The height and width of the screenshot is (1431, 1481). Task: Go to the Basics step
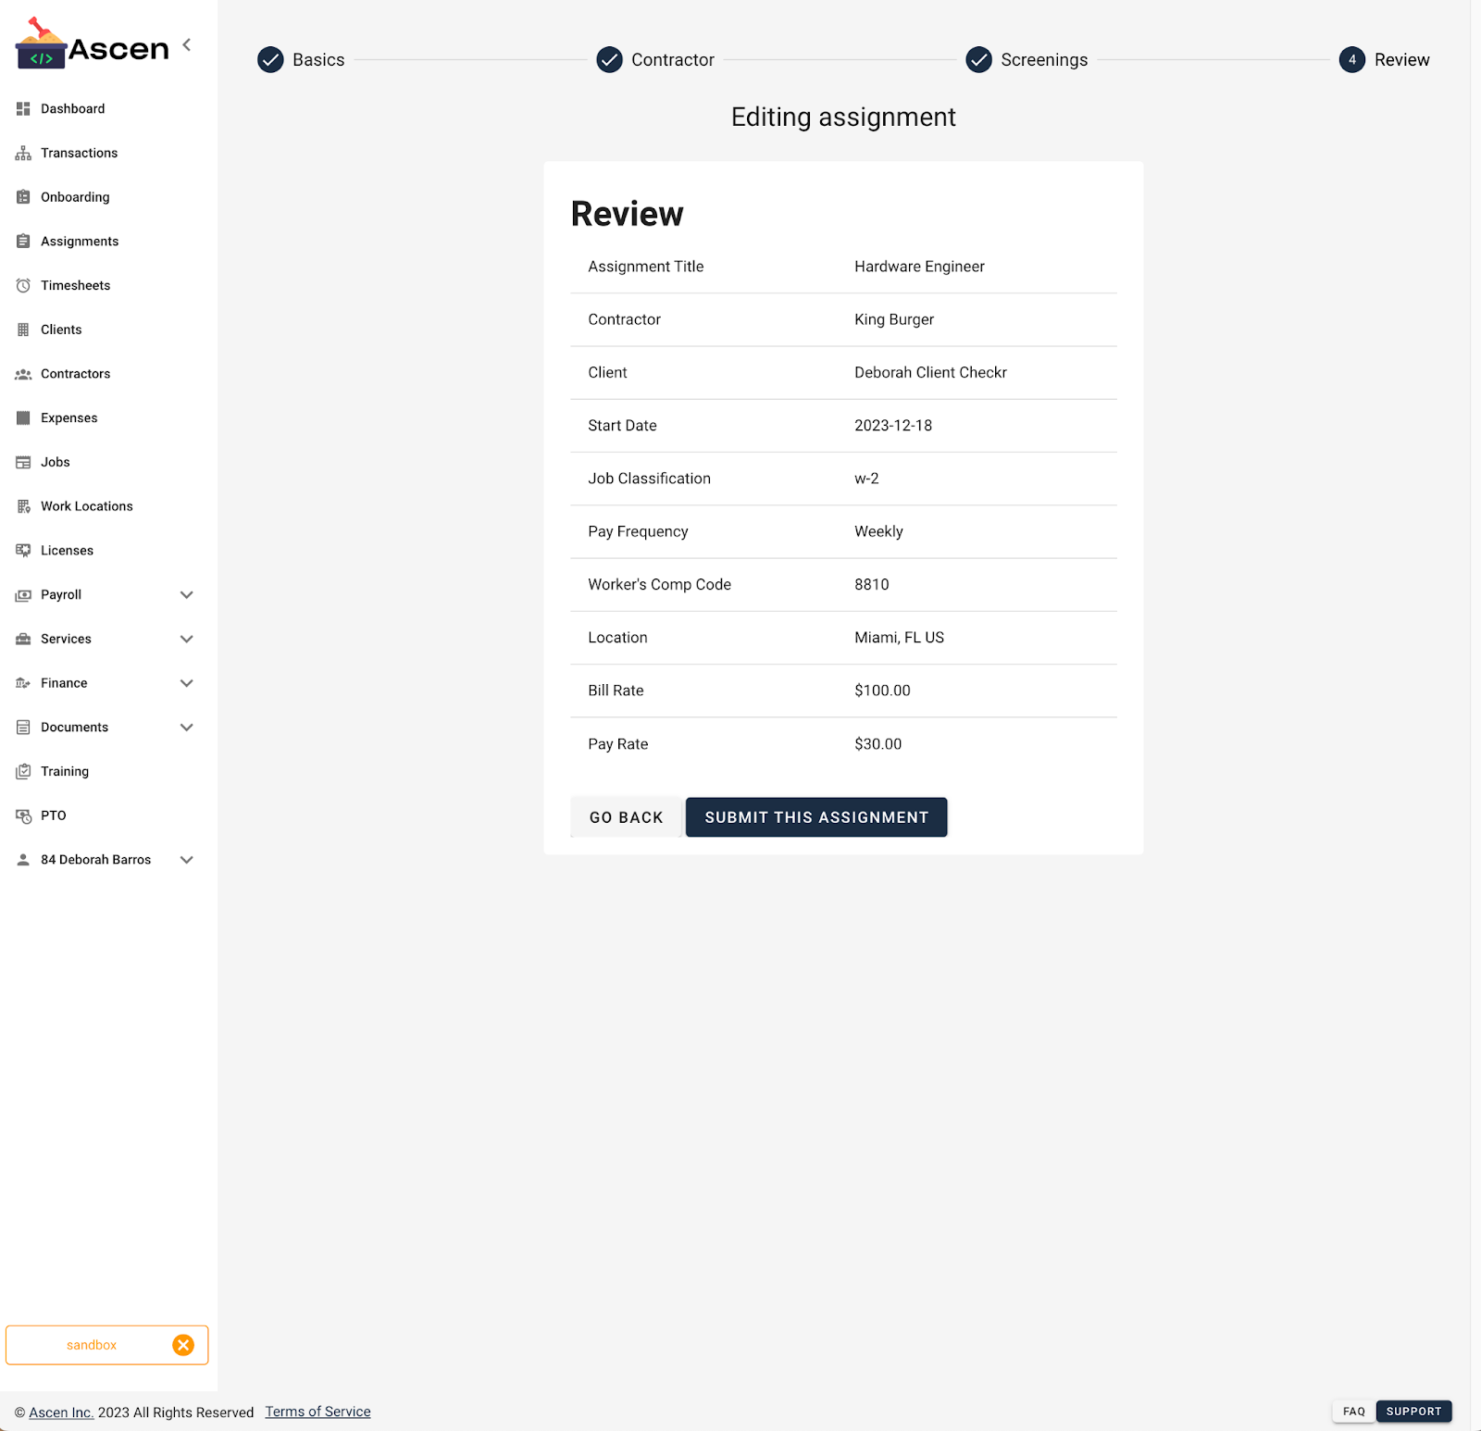pyautogui.click(x=301, y=59)
